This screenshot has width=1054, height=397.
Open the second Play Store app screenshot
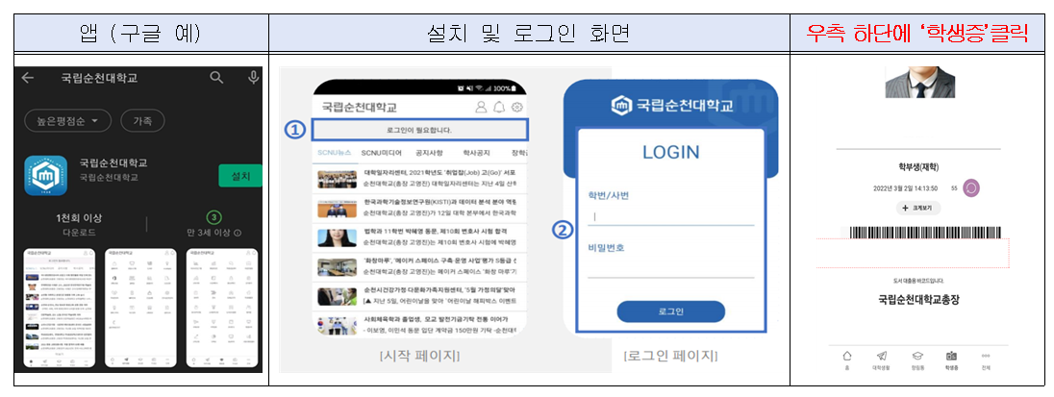tap(141, 309)
